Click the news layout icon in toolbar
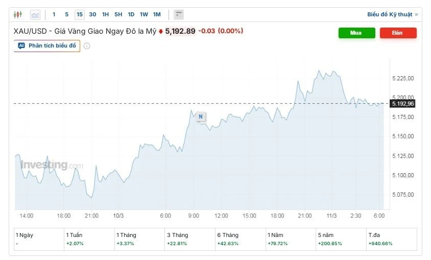The width and height of the screenshot is (431, 260). 178,14
